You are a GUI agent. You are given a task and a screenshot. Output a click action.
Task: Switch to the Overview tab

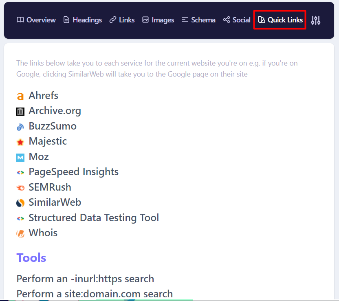coord(36,20)
